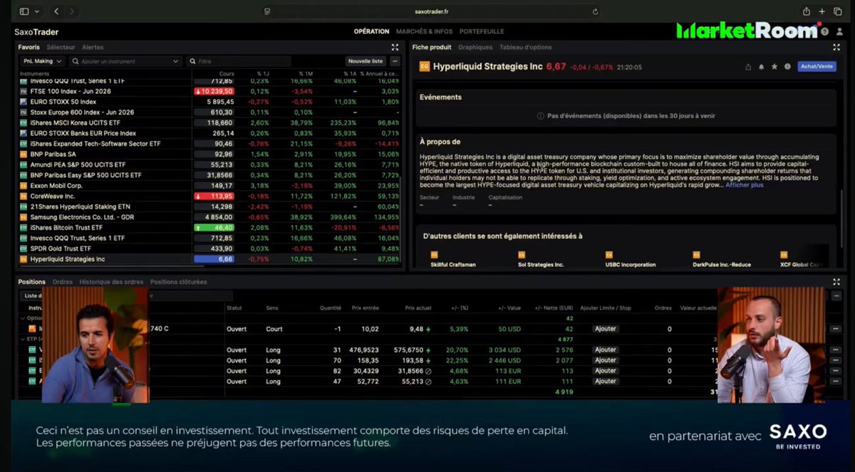
Task: Switch to the Graphiques tab
Action: (475, 47)
